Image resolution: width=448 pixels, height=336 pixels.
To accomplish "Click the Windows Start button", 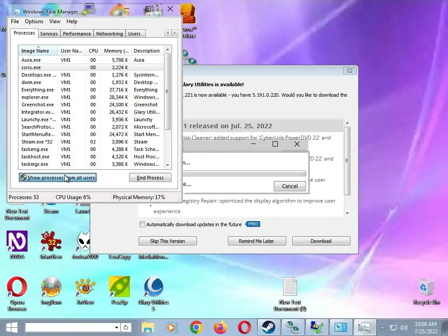I will click(x=11, y=327).
